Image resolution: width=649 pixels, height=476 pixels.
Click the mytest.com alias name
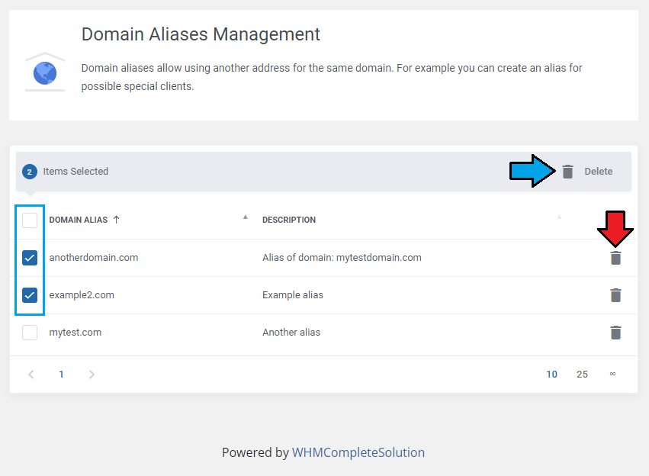[x=76, y=333]
